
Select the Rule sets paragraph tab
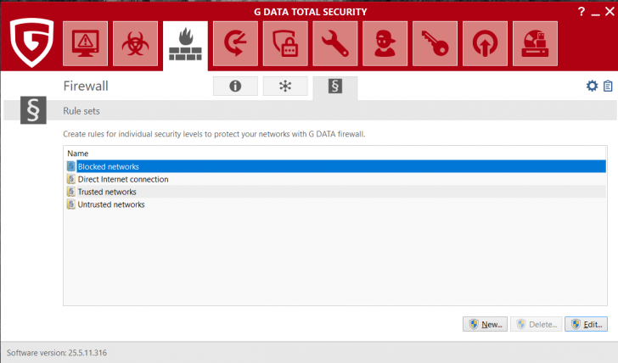(x=335, y=87)
